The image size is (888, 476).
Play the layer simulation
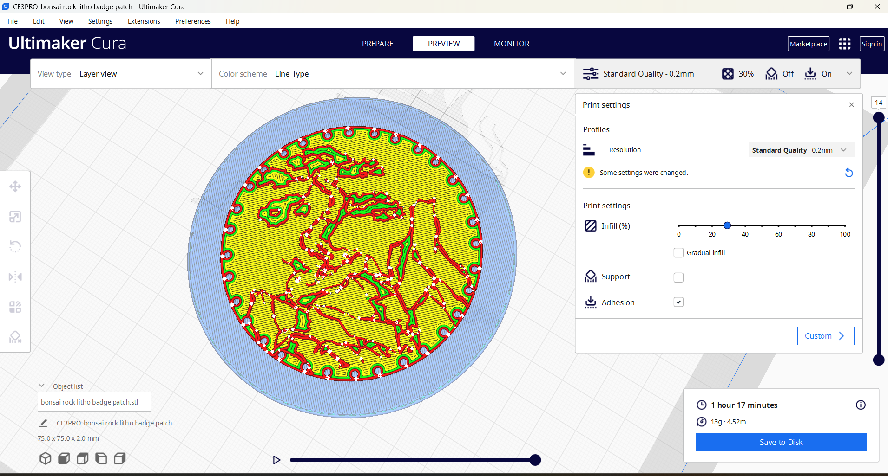point(277,460)
